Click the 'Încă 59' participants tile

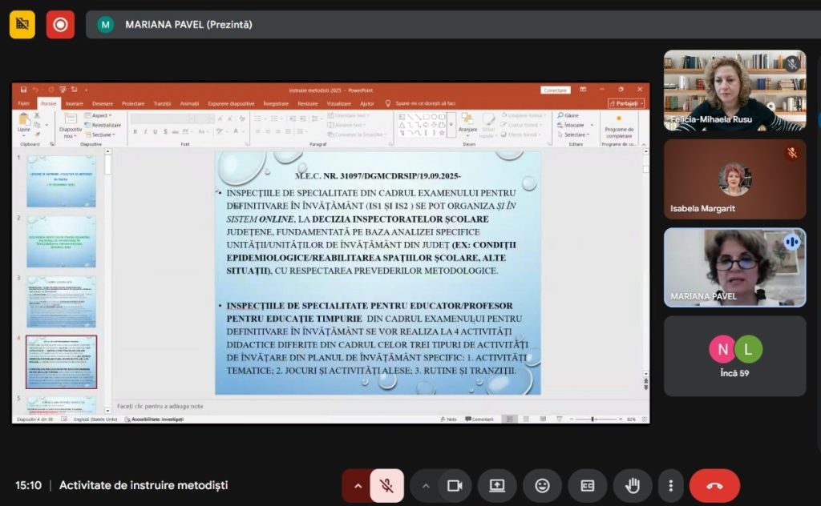click(x=734, y=355)
